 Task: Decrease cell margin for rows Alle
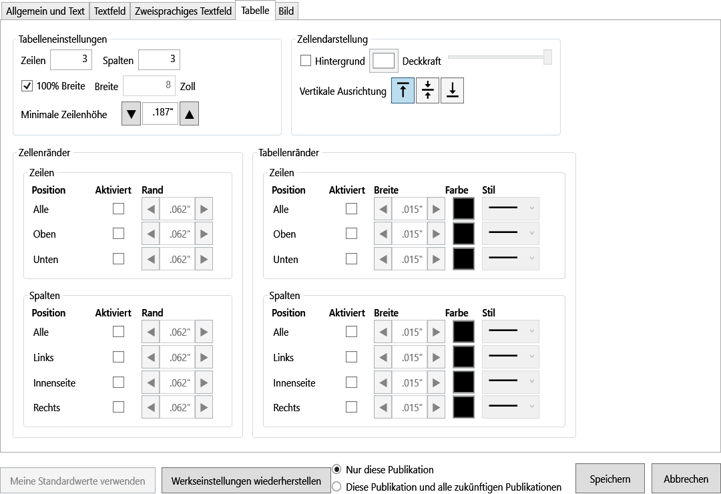coord(151,210)
